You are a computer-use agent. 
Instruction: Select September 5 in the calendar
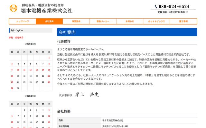(x=49, y=110)
